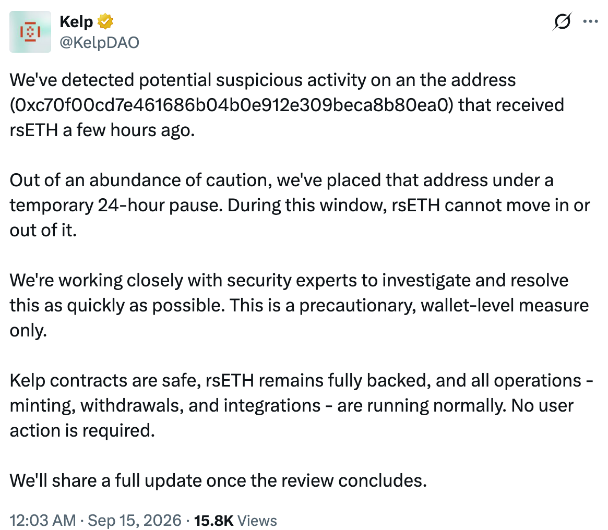608x530 pixels.
Task: Click the 12:03 AM timestamp
Action: (x=43, y=520)
